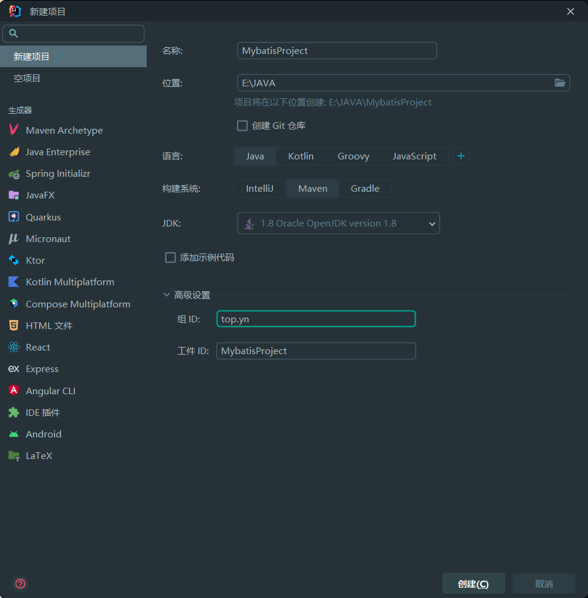Select the Angular CLI icon
This screenshot has height=598, width=588.
[x=14, y=391]
